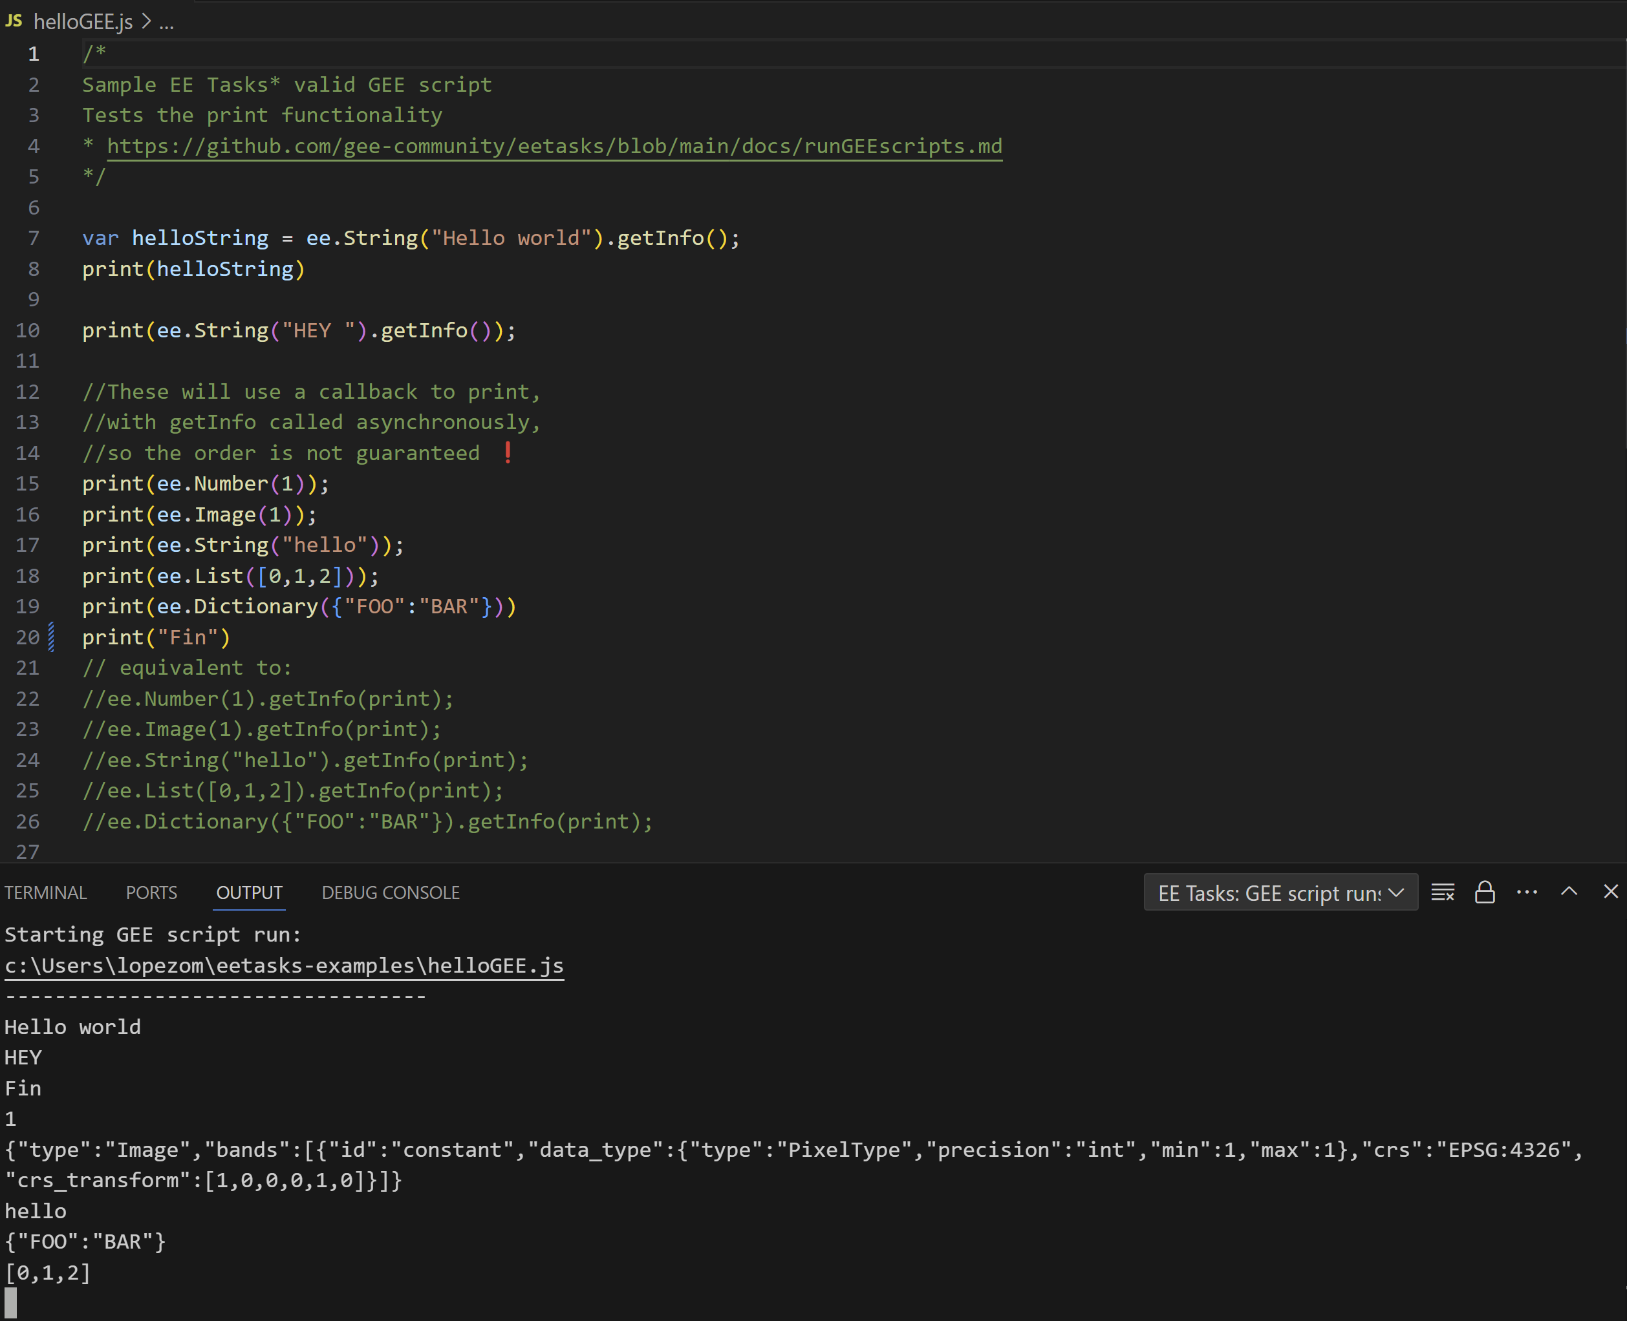Screen dimensions: 1627x1321
Task: Click line number 7 in the gutter
Action: coord(34,238)
